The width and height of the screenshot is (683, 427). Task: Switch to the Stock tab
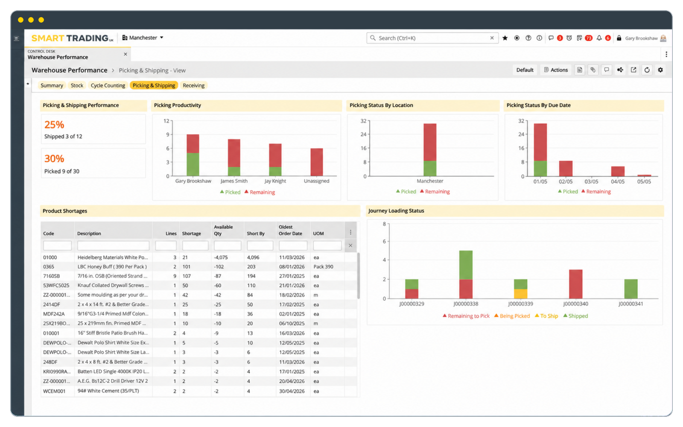tap(77, 85)
